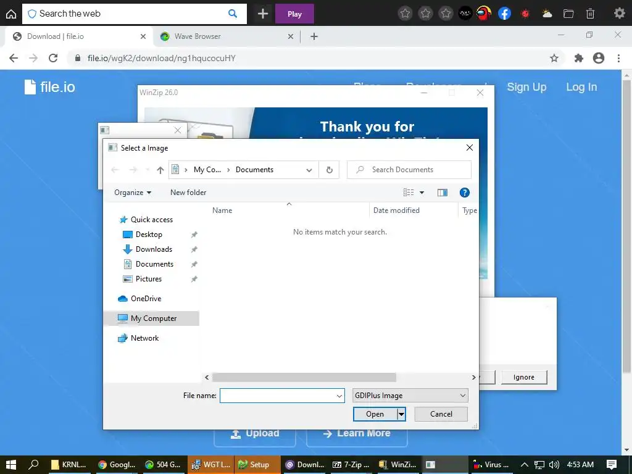
Task: Open the Virus taskbar item
Action: coord(491,465)
